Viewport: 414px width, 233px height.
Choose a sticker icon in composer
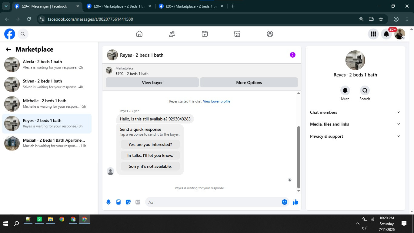point(128,202)
